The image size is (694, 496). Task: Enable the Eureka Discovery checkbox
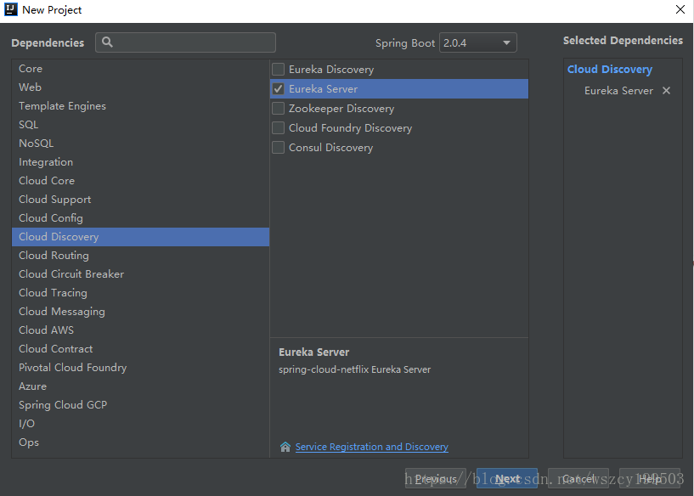[x=278, y=70]
